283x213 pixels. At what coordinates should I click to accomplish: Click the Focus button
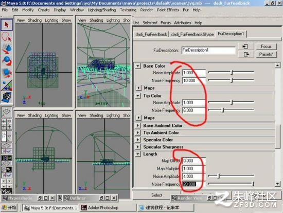pos(266,46)
